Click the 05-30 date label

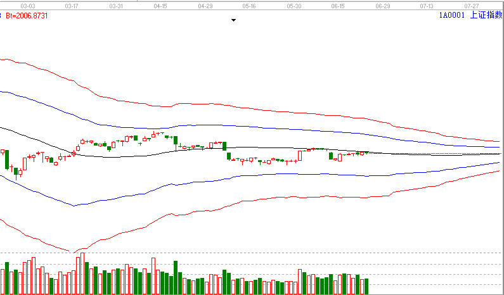[294, 5]
